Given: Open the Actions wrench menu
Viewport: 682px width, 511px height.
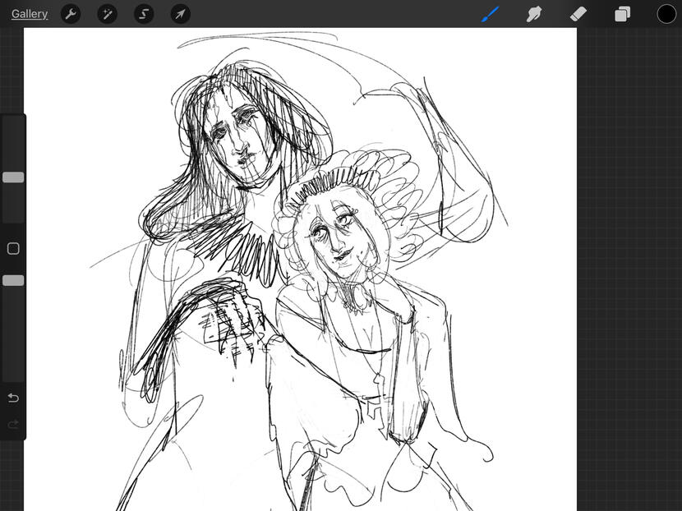Looking at the screenshot, I should pyautogui.click(x=71, y=14).
